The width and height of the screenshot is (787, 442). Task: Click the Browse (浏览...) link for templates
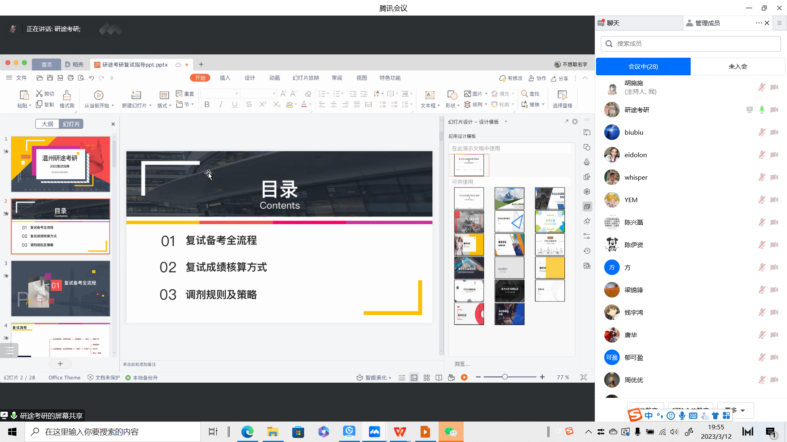pos(462,364)
